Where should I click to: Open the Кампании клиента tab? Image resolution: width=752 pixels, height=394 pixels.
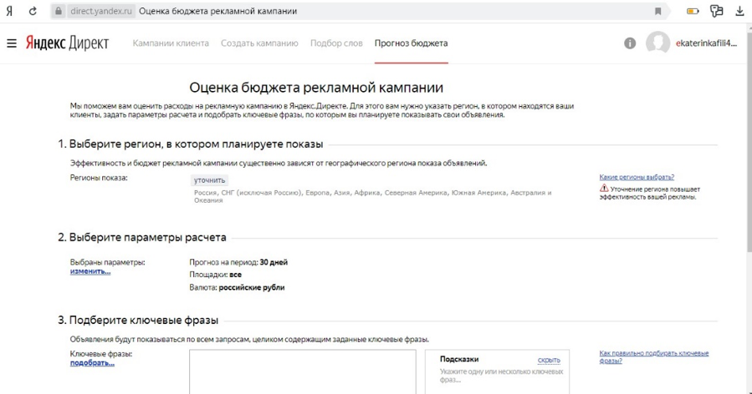171,43
